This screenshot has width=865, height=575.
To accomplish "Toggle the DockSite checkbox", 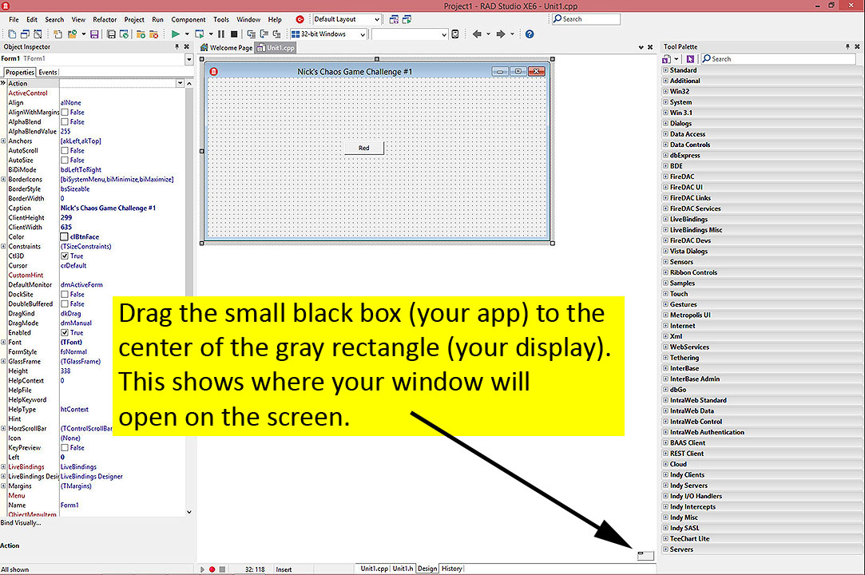I will pos(65,295).
